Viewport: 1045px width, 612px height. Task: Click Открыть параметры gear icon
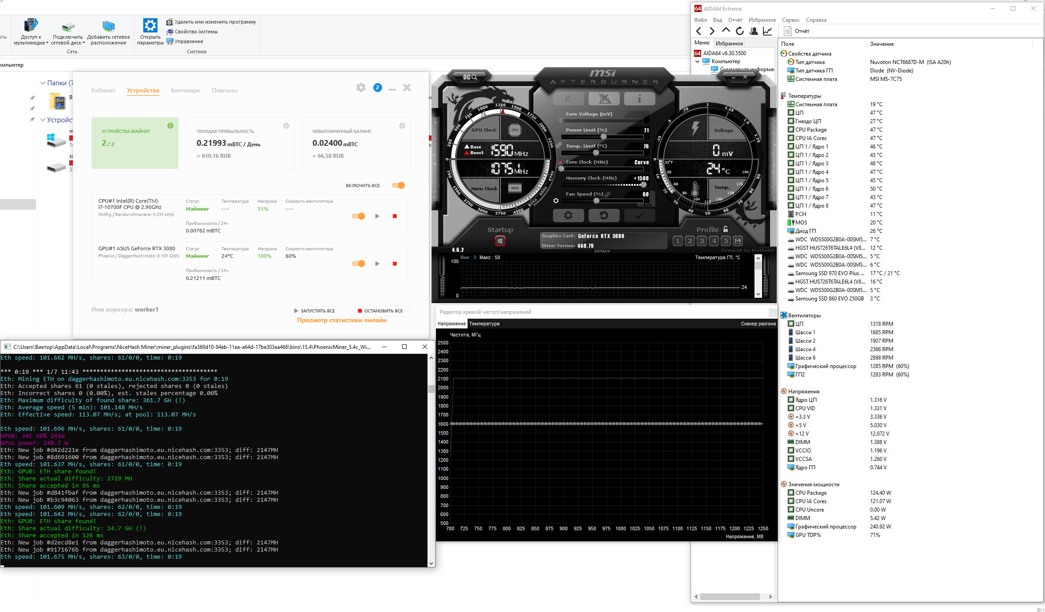pyautogui.click(x=150, y=25)
